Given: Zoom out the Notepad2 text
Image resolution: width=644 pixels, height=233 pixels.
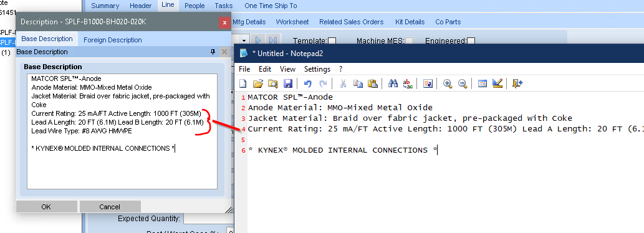Looking at the screenshot, I should click(x=463, y=83).
